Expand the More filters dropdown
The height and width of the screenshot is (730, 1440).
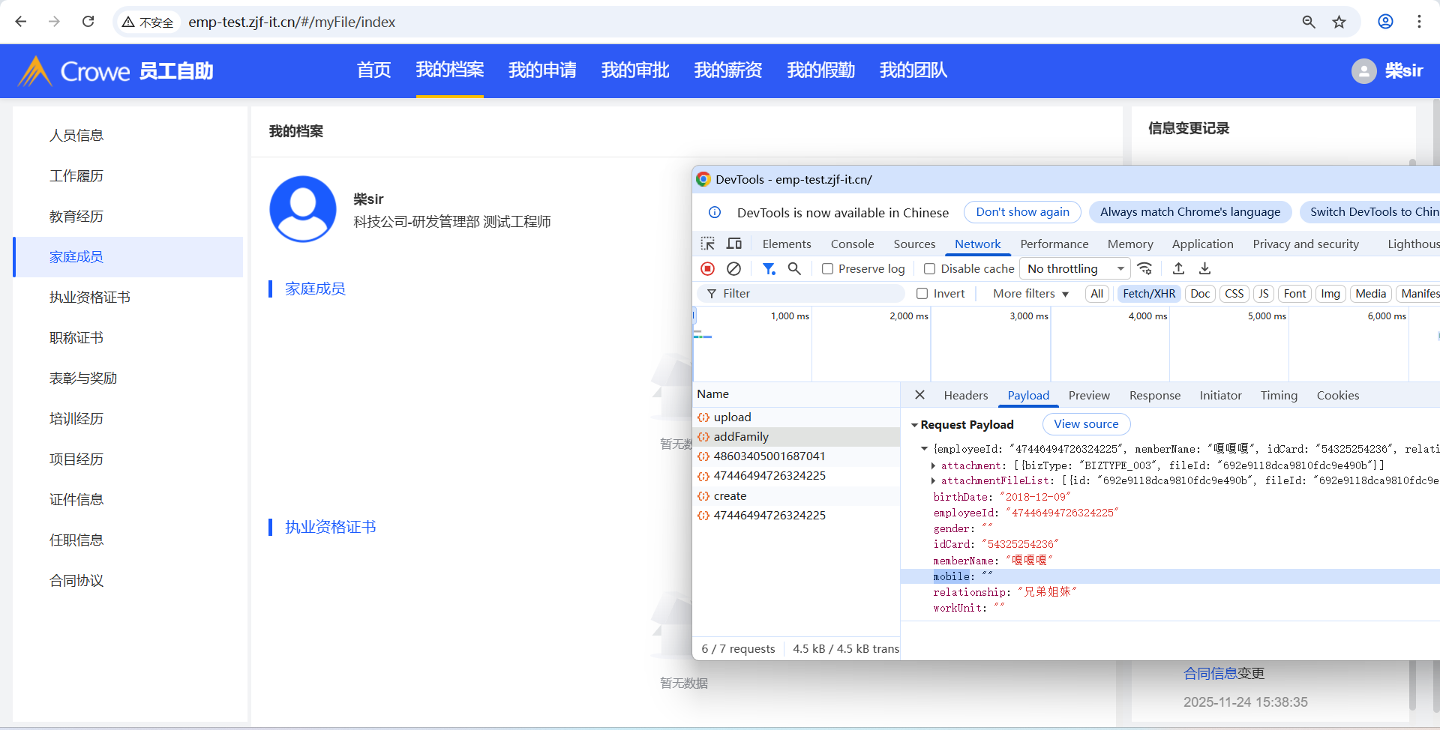(x=1030, y=294)
